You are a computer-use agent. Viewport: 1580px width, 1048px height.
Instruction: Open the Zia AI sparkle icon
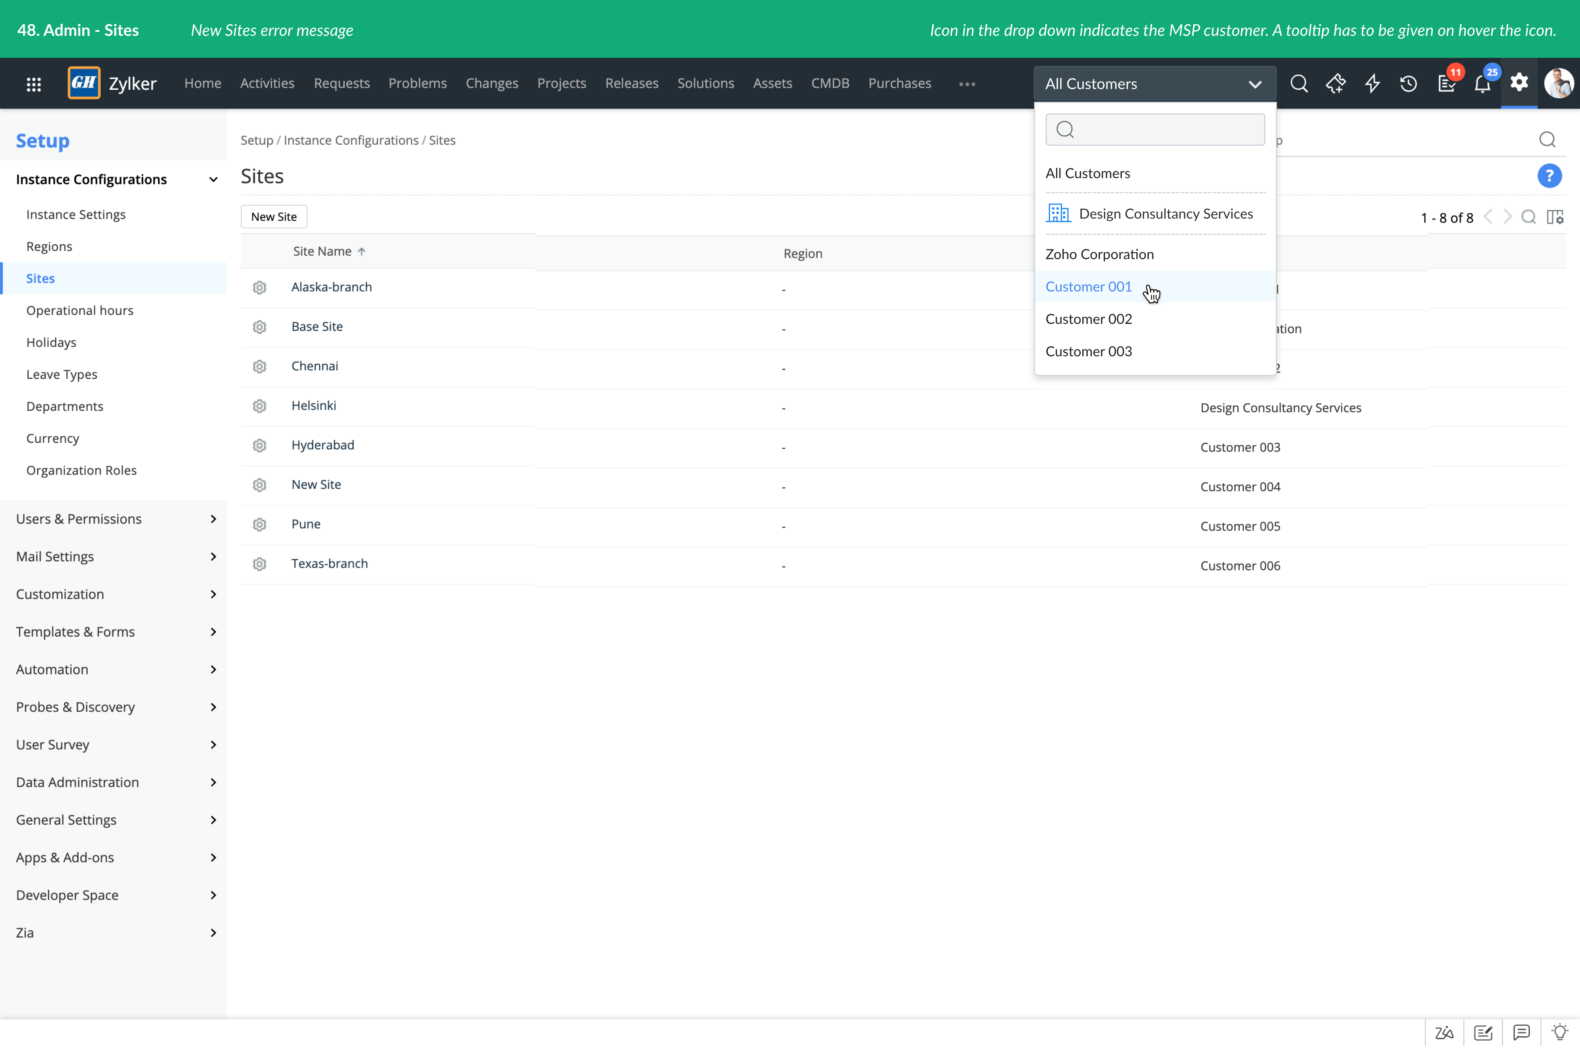coord(1335,84)
